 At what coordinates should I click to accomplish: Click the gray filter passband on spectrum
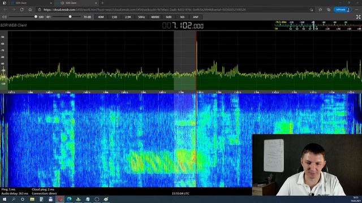point(185,60)
